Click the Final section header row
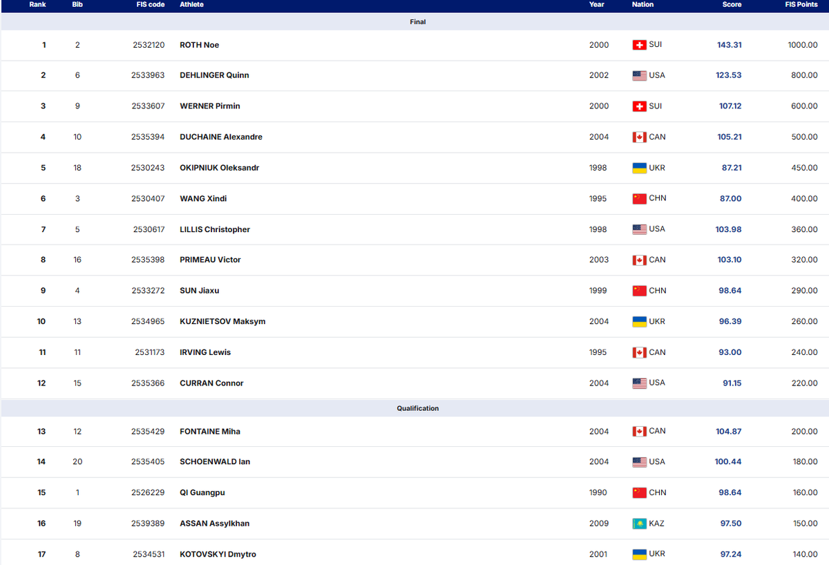829x565 pixels. click(x=417, y=22)
